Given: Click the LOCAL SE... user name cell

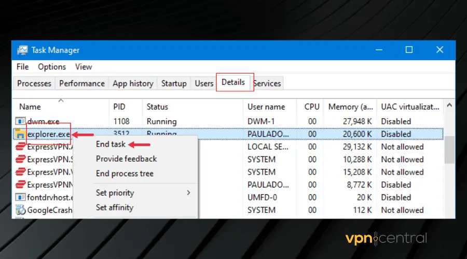Looking at the screenshot, I should tap(268, 147).
